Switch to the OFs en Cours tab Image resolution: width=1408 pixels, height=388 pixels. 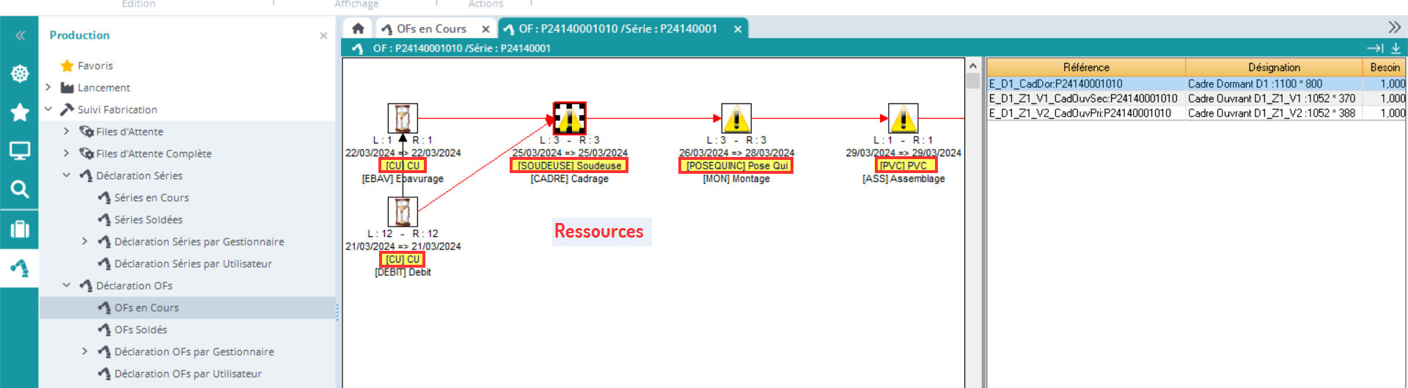[431, 29]
